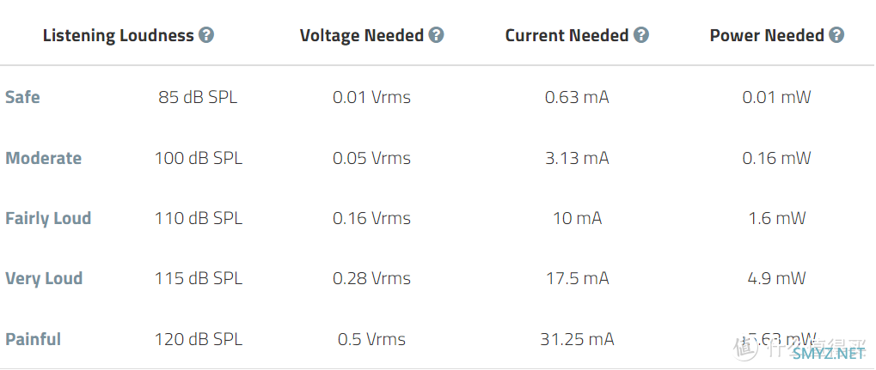876x370 pixels.
Task: Select the 120 dB SPL cell
Action: [x=199, y=339]
